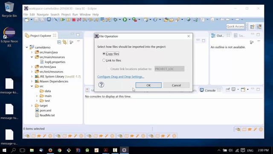Open the Run dropdown arrow
The width and height of the screenshot is (273, 154).
129,20
